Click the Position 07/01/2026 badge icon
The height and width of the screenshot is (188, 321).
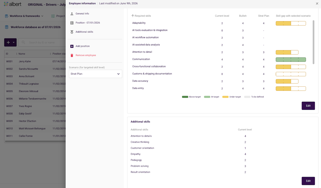click(72, 23)
